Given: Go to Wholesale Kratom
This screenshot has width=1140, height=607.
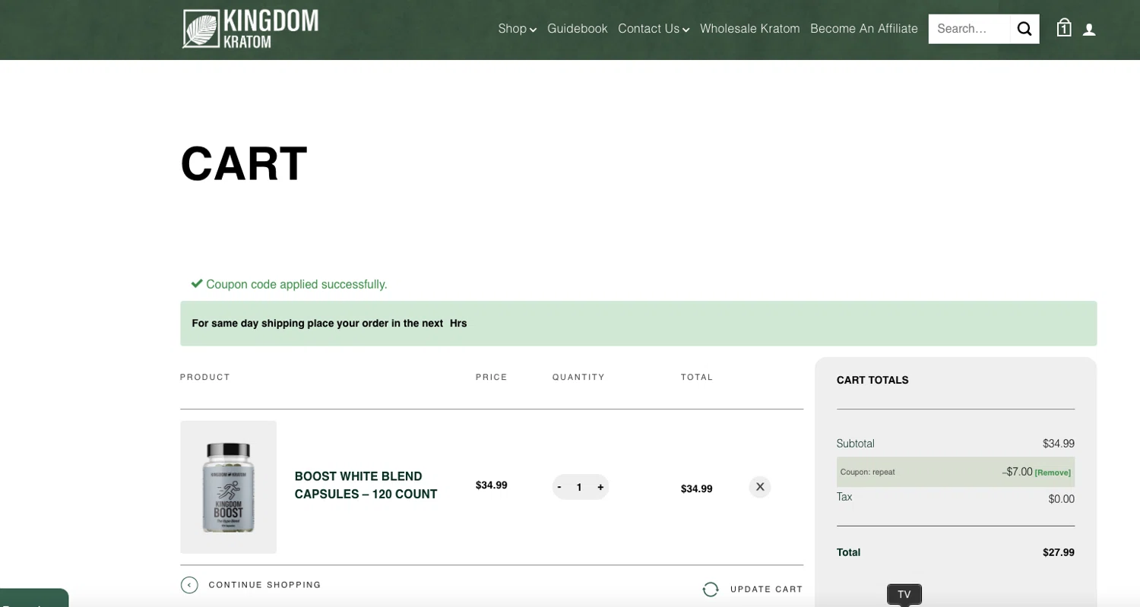Looking at the screenshot, I should tap(750, 29).
